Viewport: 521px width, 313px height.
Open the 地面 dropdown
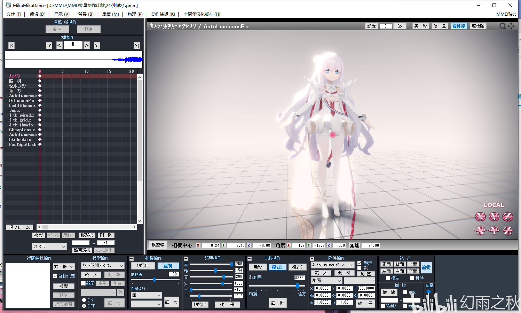point(326,281)
